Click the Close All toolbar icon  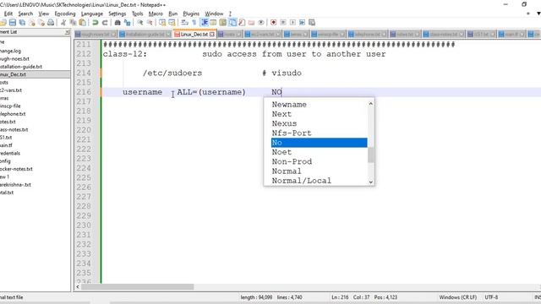pos(41,23)
